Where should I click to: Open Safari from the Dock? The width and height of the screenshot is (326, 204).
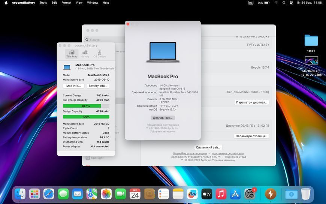click(x=49, y=194)
